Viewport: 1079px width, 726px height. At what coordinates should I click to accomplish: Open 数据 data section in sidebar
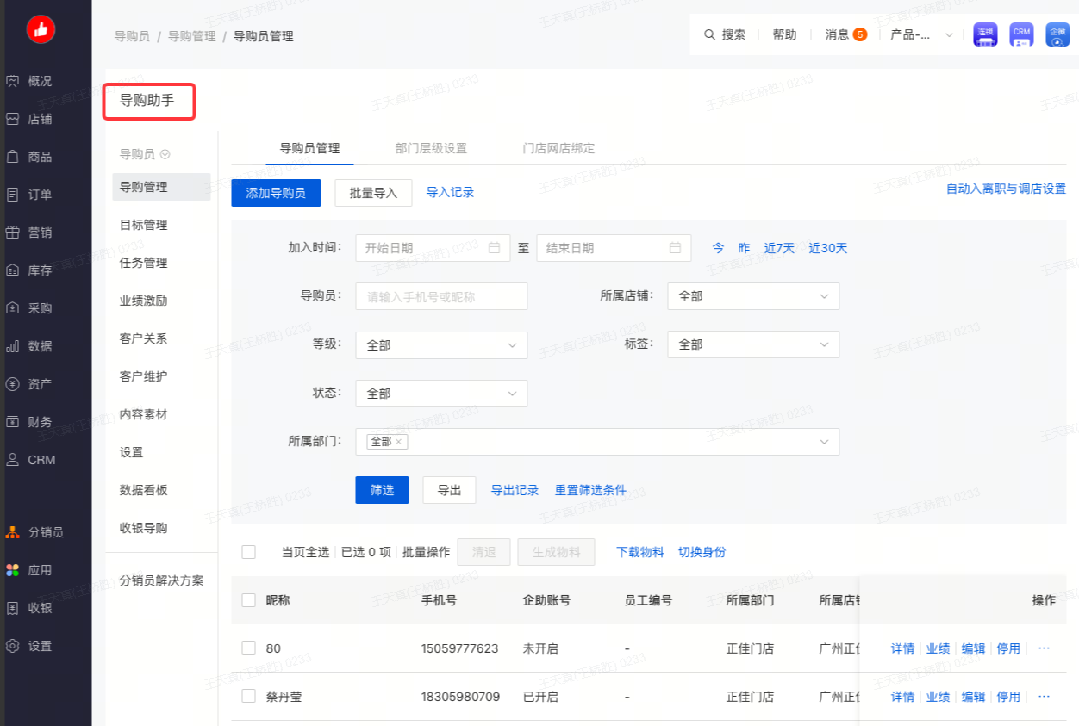pyautogui.click(x=29, y=346)
